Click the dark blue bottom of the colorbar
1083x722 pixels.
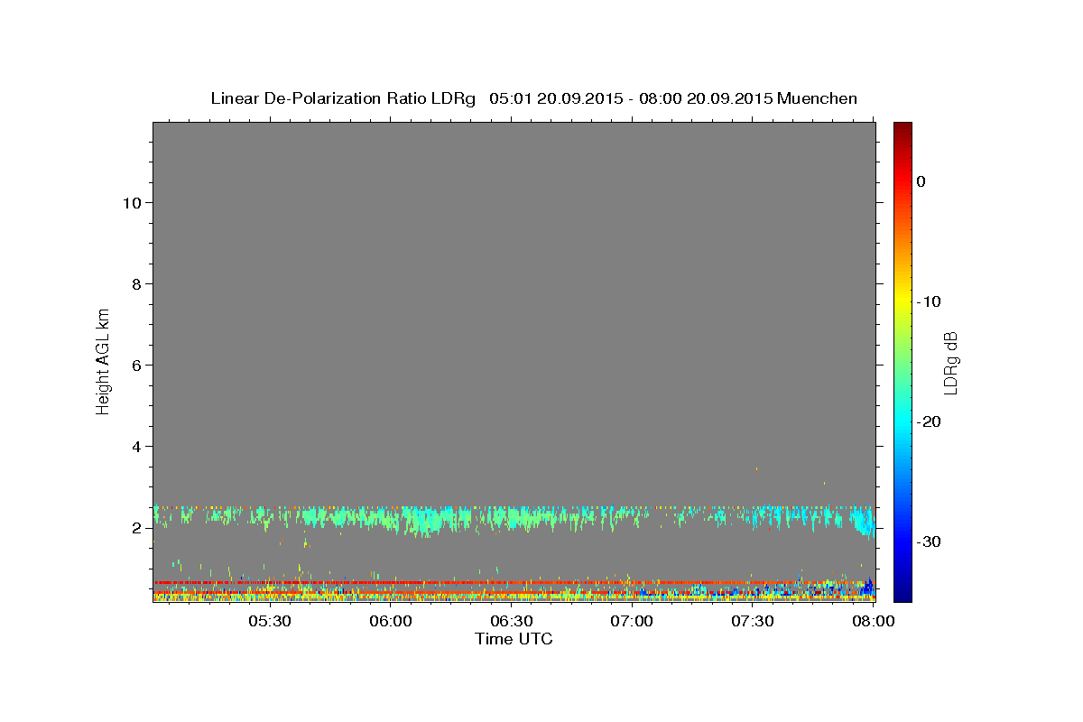(x=902, y=591)
